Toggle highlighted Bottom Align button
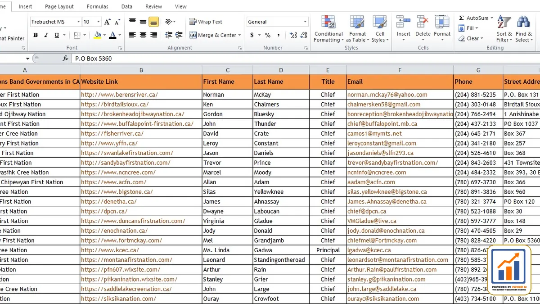 [154, 22]
